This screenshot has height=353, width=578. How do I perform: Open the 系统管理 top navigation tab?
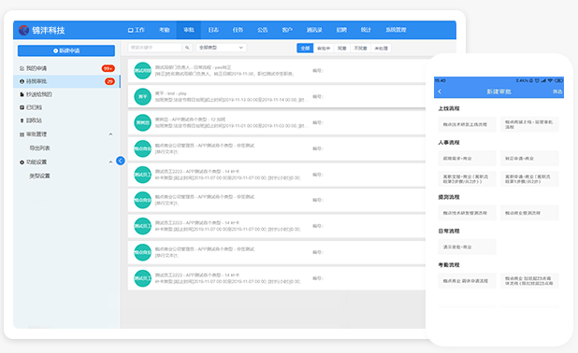pos(396,30)
